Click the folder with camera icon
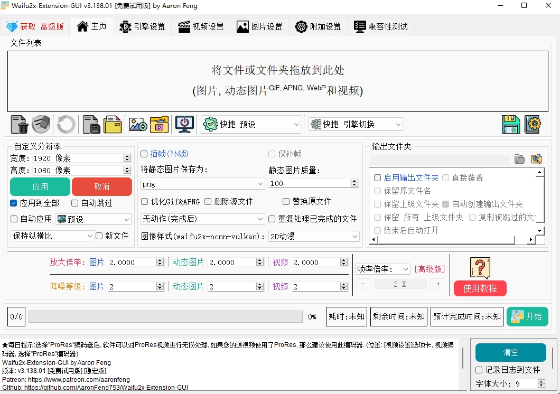560x394 pixels. (x=537, y=159)
